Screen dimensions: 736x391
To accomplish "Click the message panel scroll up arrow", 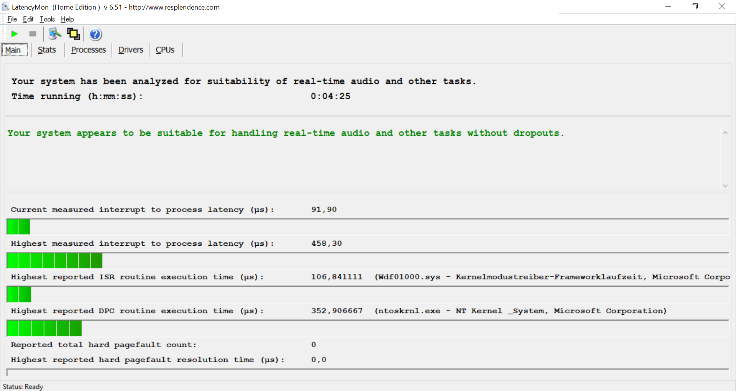I will 725,133.
